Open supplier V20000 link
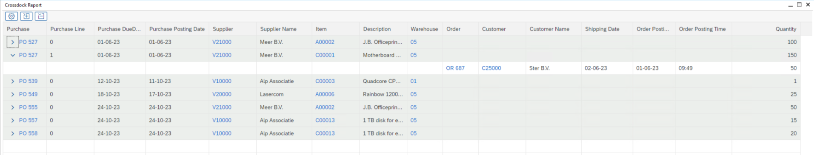Image resolution: width=814 pixels, height=155 pixels. coord(222,94)
